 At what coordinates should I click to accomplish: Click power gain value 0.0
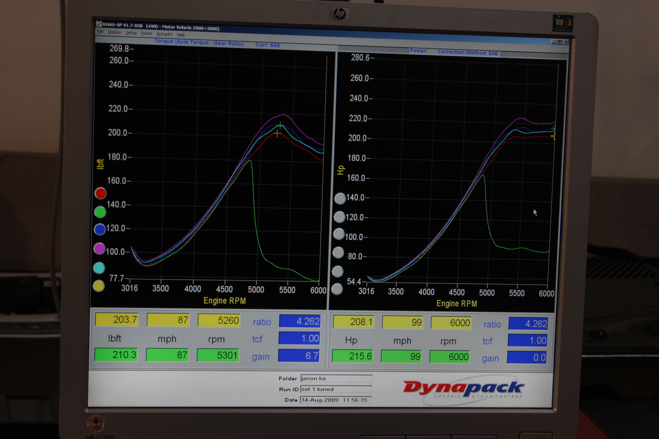point(527,358)
